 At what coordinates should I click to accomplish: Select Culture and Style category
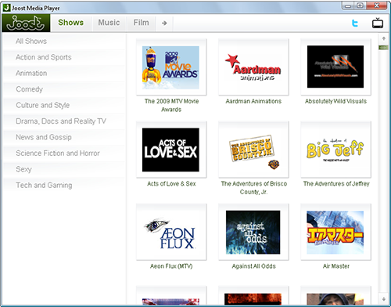(x=64, y=105)
